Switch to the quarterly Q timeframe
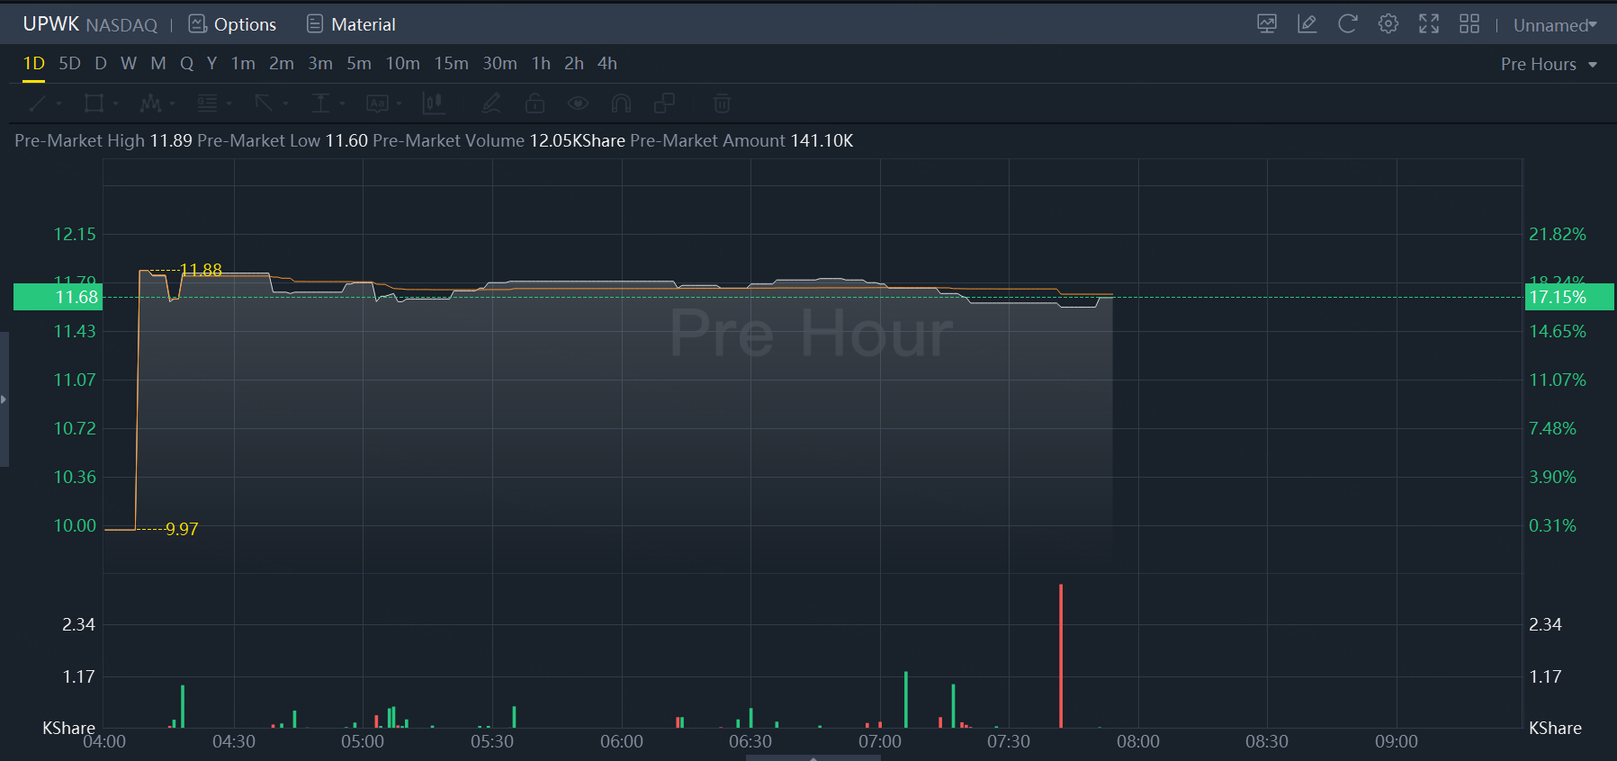The image size is (1617, 761). [187, 64]
